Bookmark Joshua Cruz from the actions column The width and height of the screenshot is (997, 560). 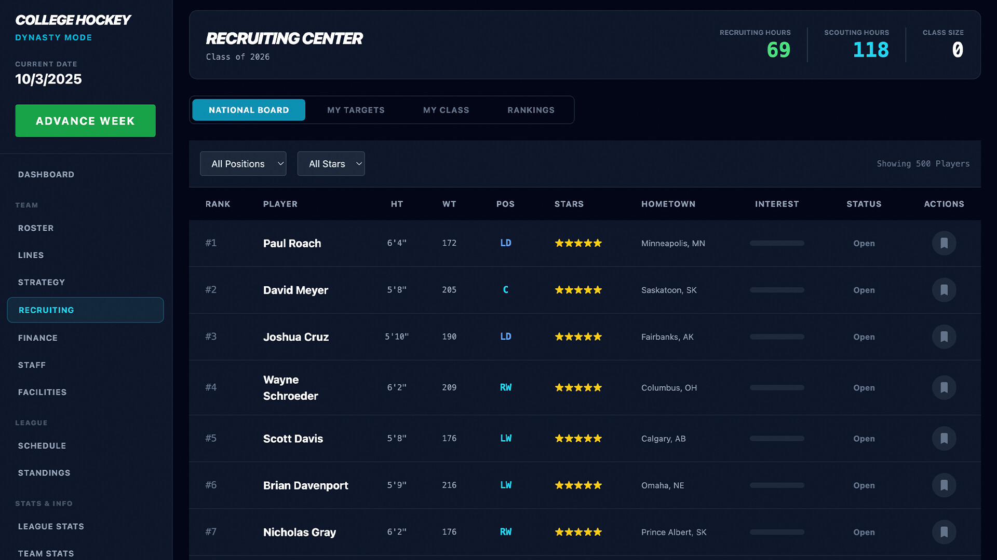click(945, 337)
